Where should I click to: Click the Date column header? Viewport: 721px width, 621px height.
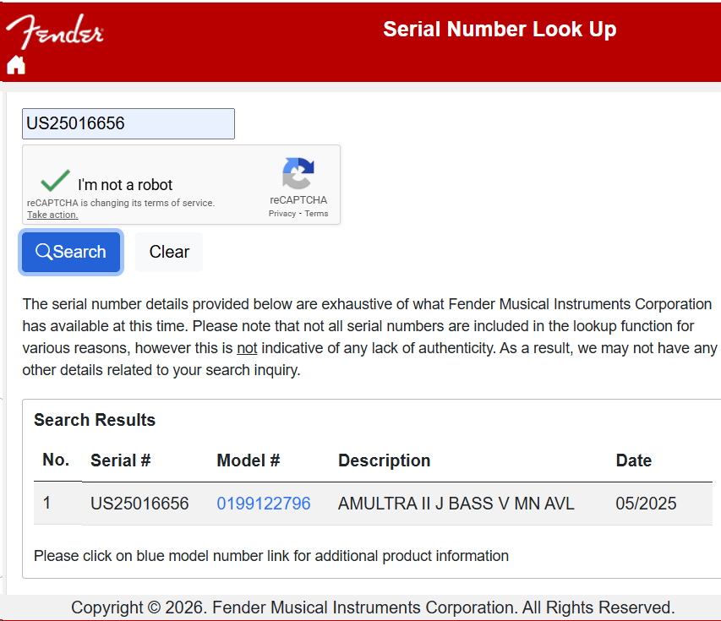pos(633,460)
